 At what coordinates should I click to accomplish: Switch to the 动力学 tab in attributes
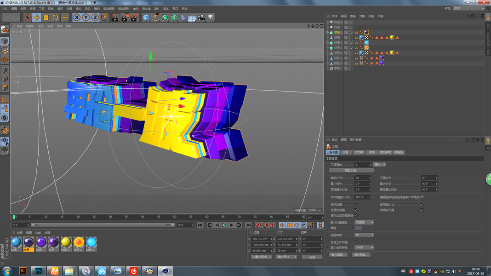(359, 152)
